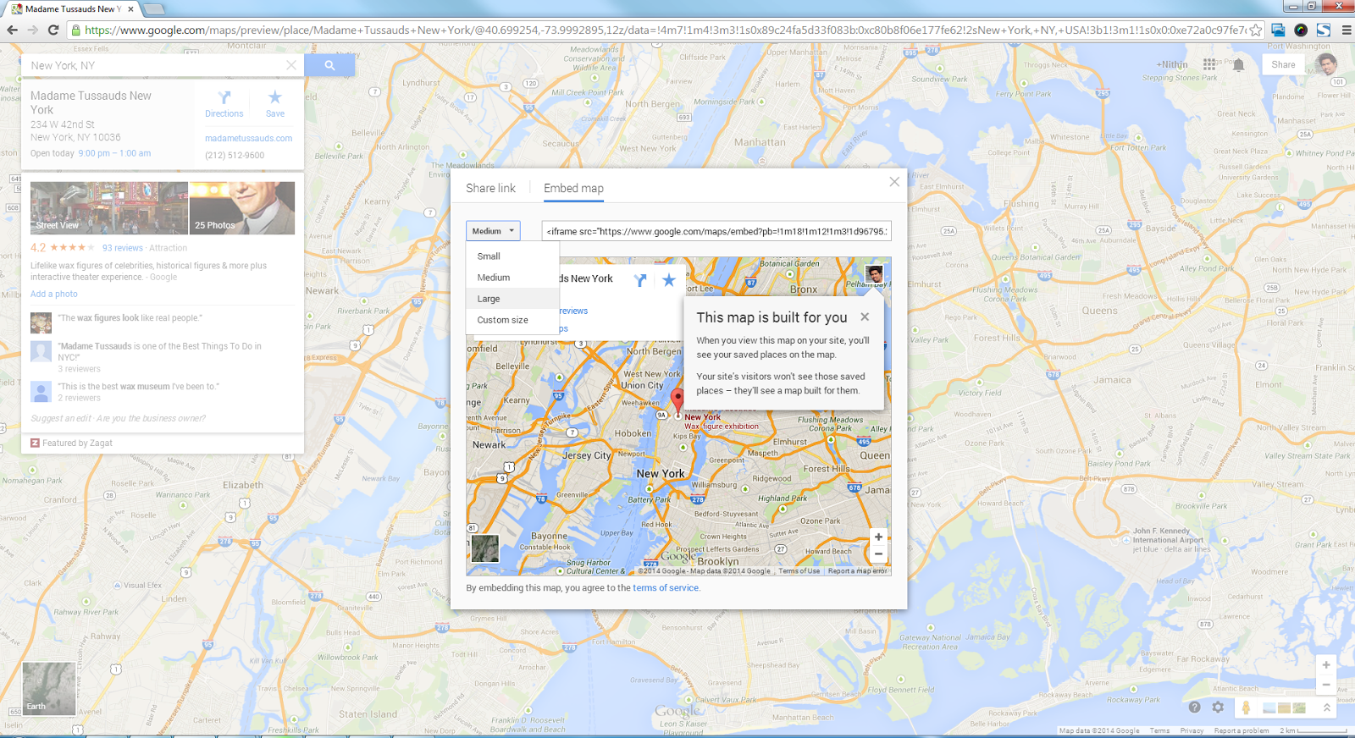Image resolution: width=1355 pixels, height=738 pixels.
Task: Dismiss the 'This map is built for you' tooltip
Action: (x=865, y=317)
